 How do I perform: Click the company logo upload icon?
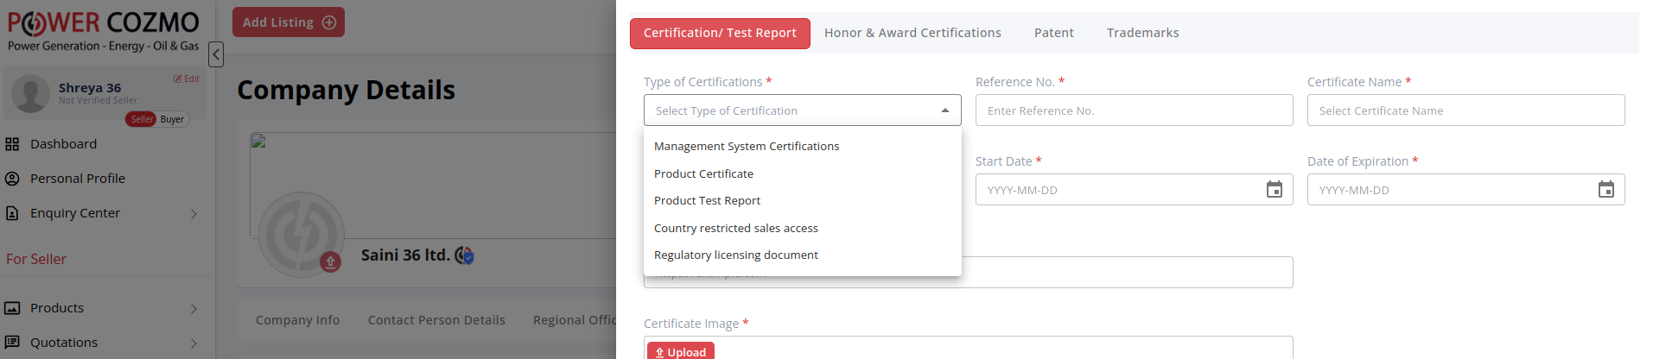click(x=330, y=261)
